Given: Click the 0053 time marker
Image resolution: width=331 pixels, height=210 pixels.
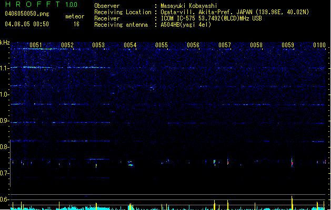Looking at the screenshot, I should 98,45.
